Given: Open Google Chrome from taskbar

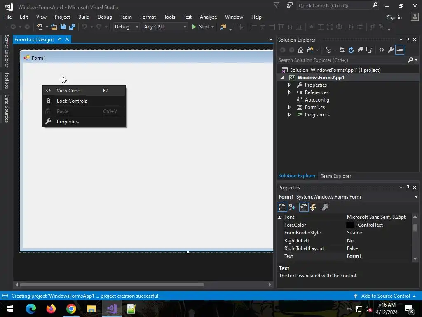Looking at the screenshot, I should [x=71, y=309].
